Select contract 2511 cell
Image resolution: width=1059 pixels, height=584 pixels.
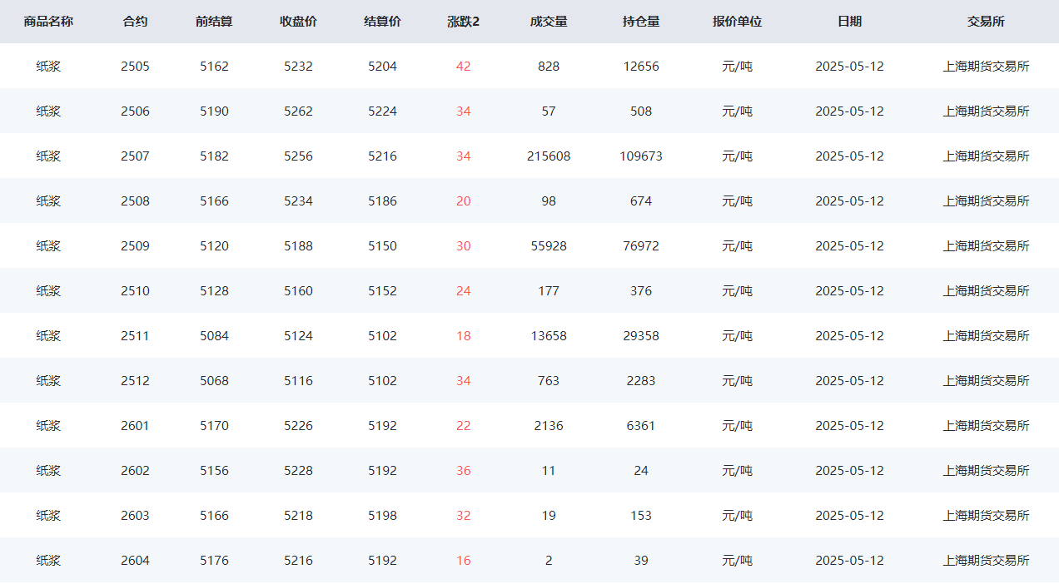(135, 336)
